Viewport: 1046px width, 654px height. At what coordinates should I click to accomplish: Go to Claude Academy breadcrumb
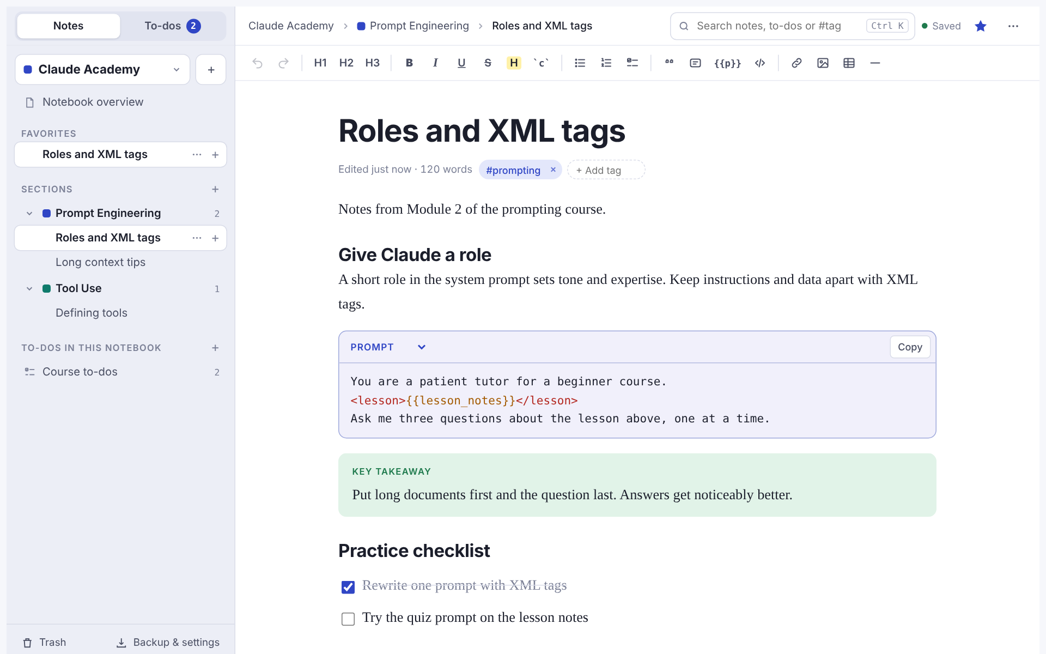[x=291, y=26]
